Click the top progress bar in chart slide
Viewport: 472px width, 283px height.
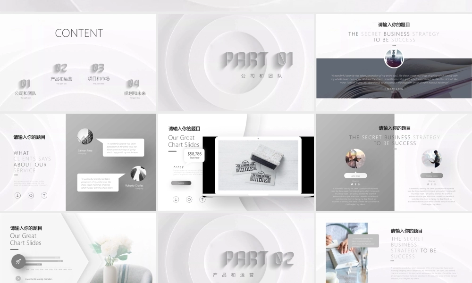coord(42,258)
